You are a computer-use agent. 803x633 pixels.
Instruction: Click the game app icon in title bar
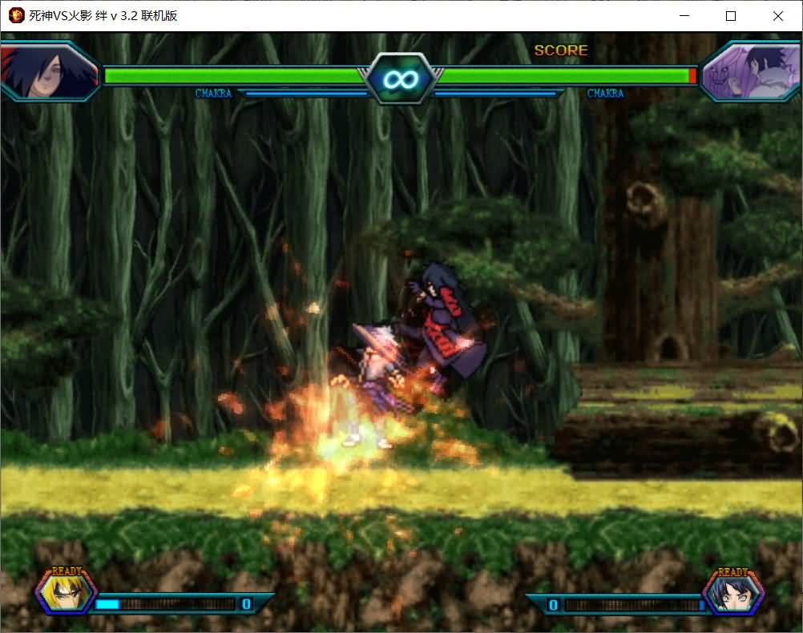16,15
